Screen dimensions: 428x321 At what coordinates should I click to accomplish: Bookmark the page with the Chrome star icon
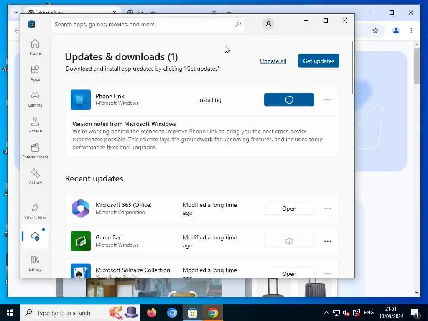(375, 31)
